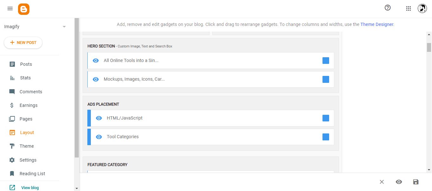
Task: Open the Google apps grid
Action: tap(408, 8)
